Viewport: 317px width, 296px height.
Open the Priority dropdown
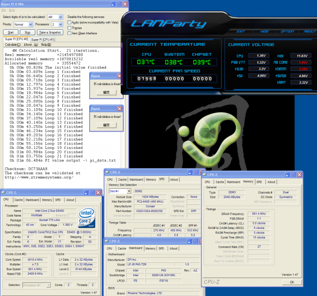(31, 24)
